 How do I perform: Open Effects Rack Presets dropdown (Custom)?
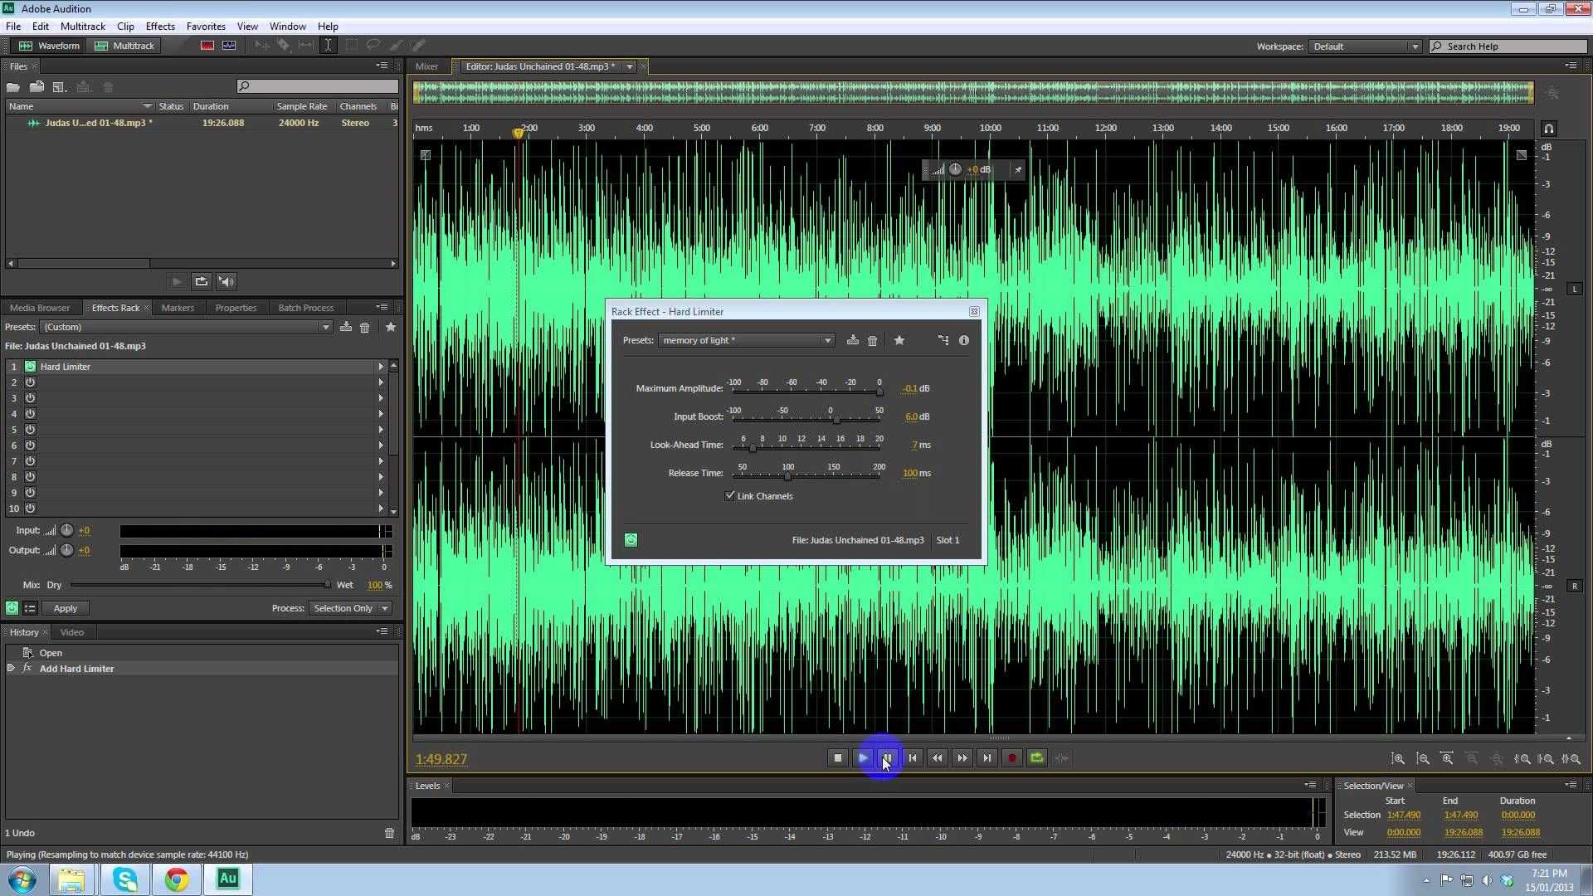[186, 327]
